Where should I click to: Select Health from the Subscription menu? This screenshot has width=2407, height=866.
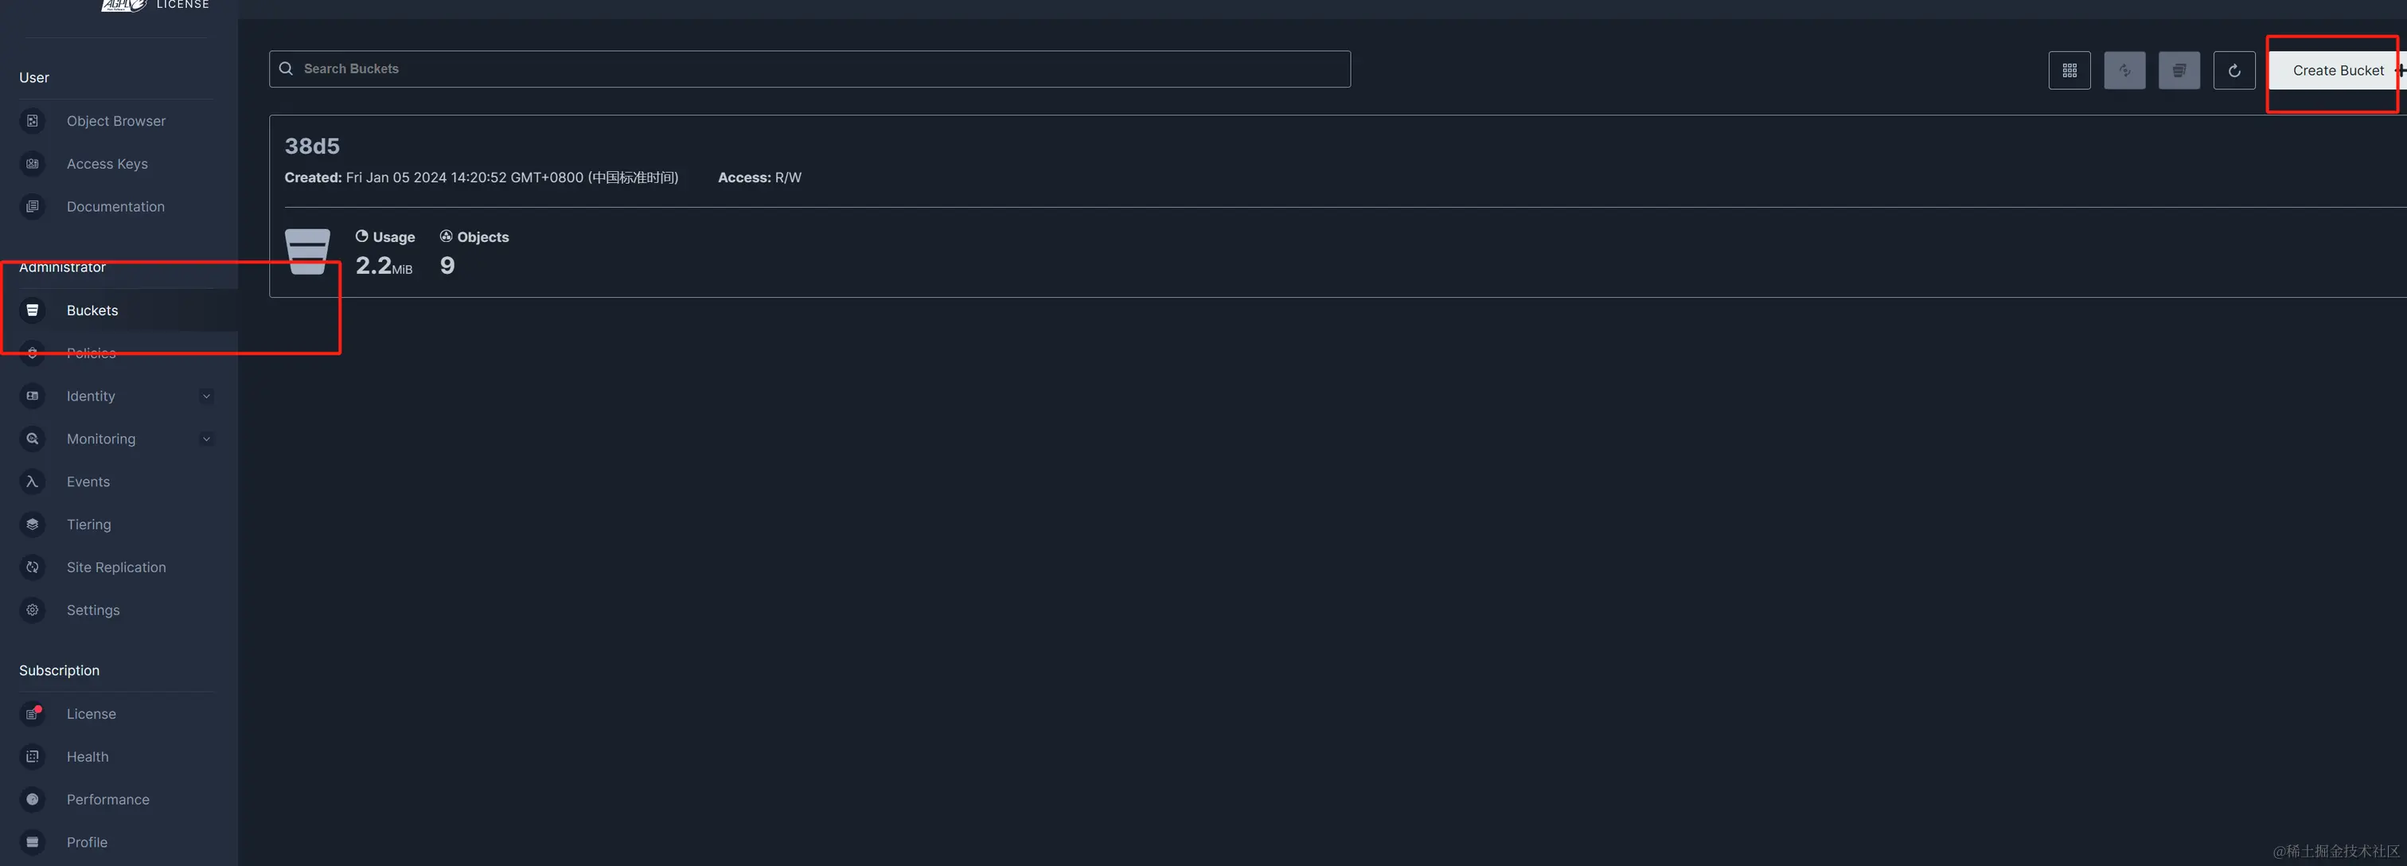[33, 757]
